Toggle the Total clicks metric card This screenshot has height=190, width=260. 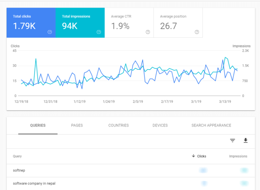tap(31, 23)
